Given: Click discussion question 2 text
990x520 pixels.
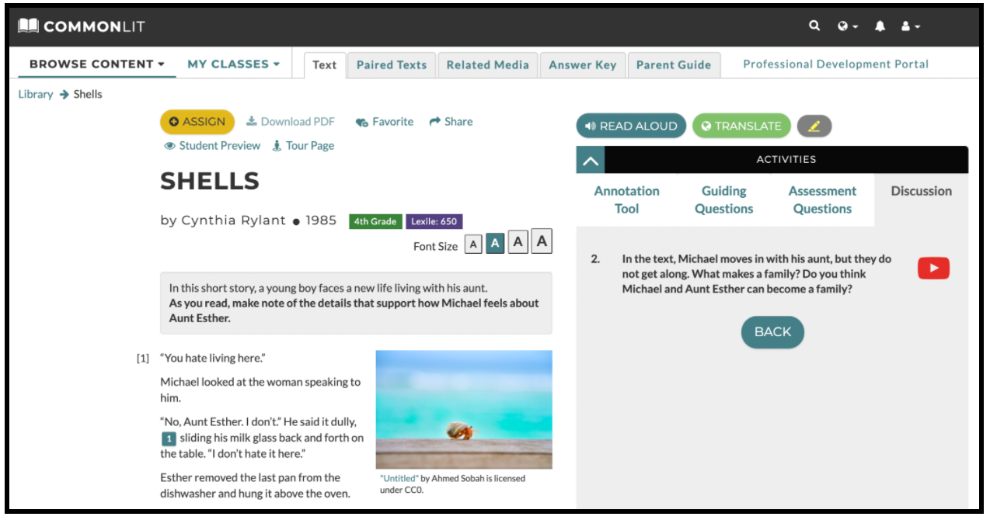Looking at the screenshot, I should point(756,274).
